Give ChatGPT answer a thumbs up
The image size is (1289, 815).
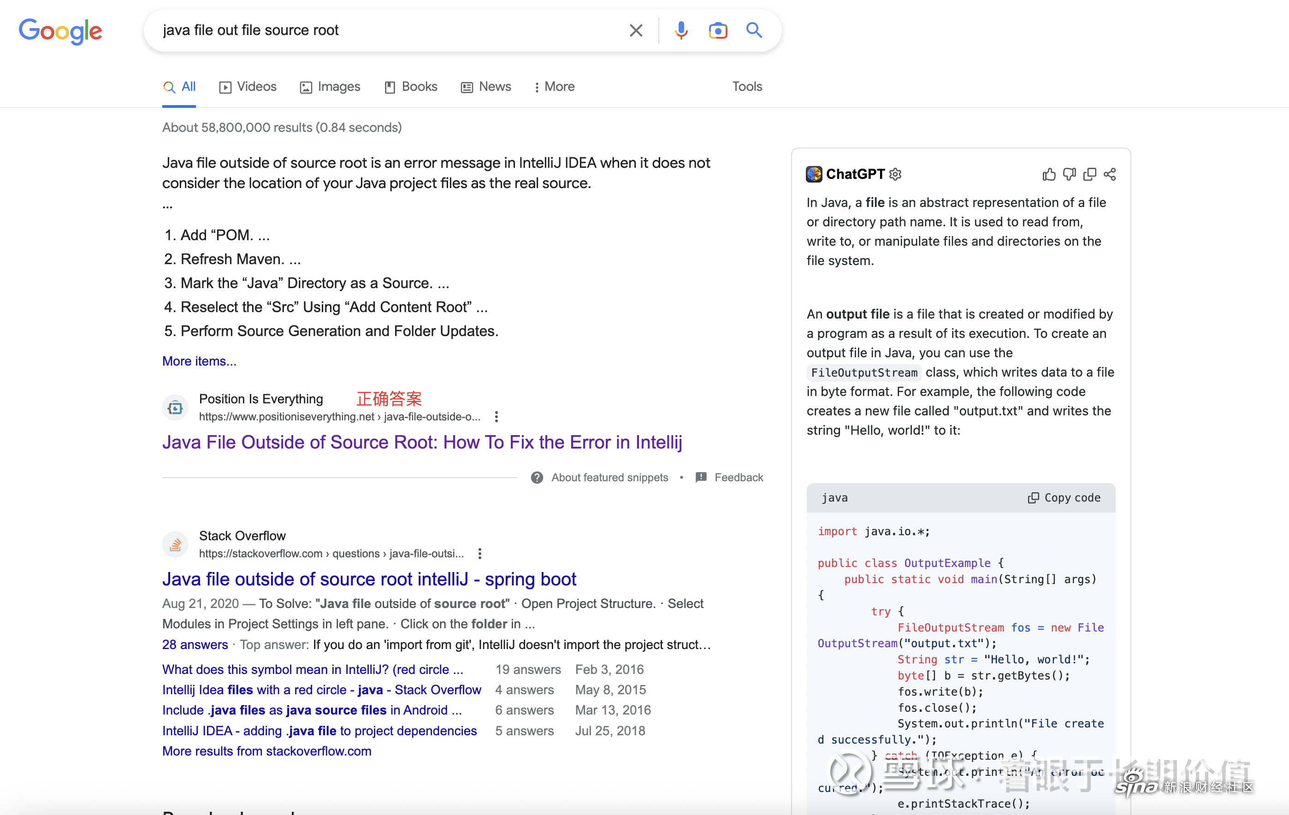[1049, 174]
